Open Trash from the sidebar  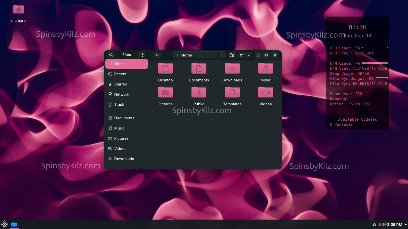(119, 105)
